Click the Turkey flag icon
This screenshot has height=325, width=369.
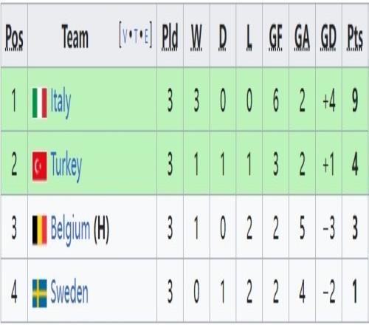point(40,166)
